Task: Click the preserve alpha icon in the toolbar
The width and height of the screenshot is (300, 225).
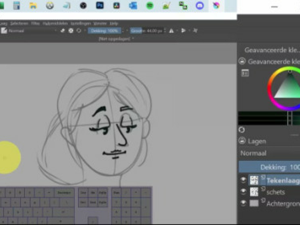Action: click(x=71, y=31)
